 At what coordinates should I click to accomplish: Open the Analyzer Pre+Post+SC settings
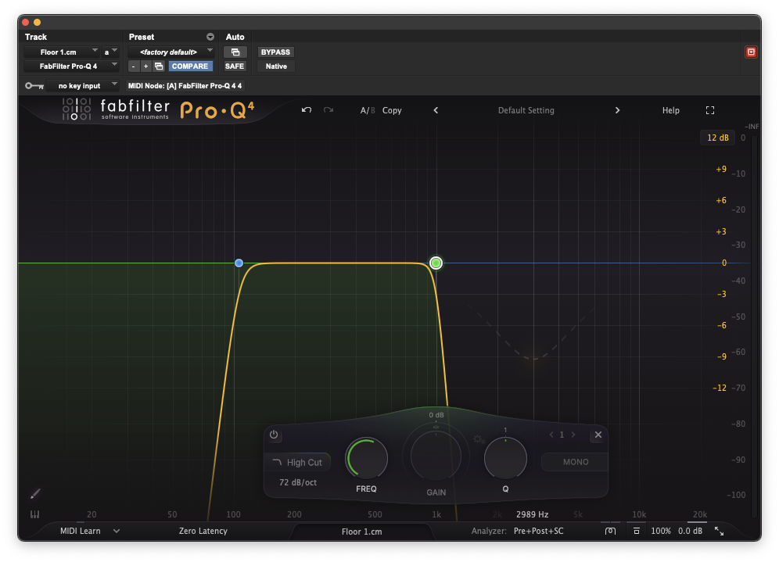539,531
